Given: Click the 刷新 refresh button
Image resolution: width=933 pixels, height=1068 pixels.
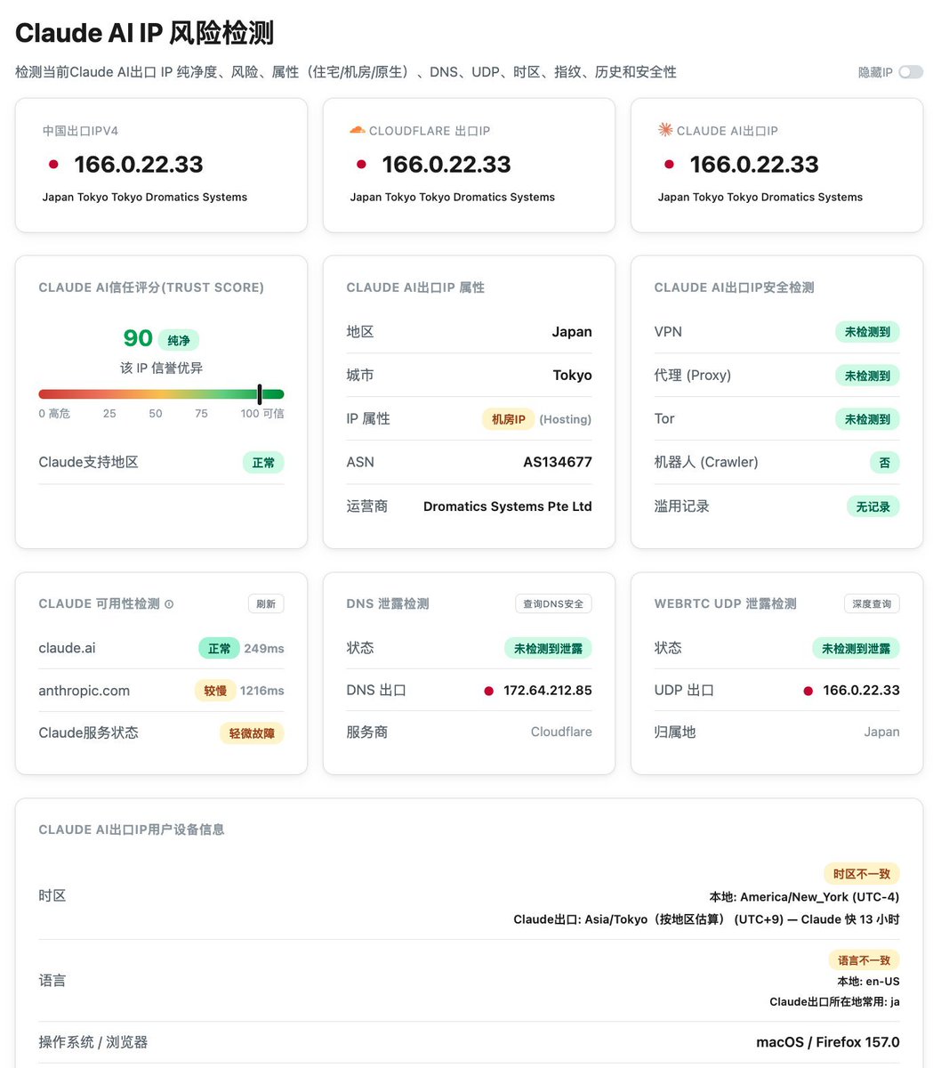Looking at the screenshot, I should [x=266, y=603].
